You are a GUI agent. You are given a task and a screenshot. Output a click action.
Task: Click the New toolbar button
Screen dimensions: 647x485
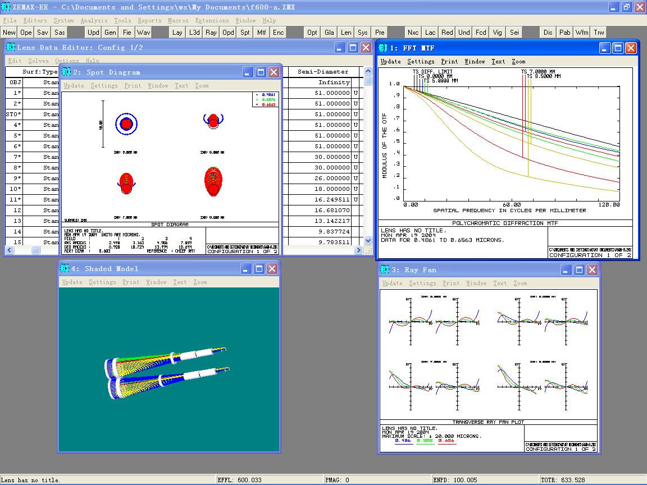(x=9, y=33)
